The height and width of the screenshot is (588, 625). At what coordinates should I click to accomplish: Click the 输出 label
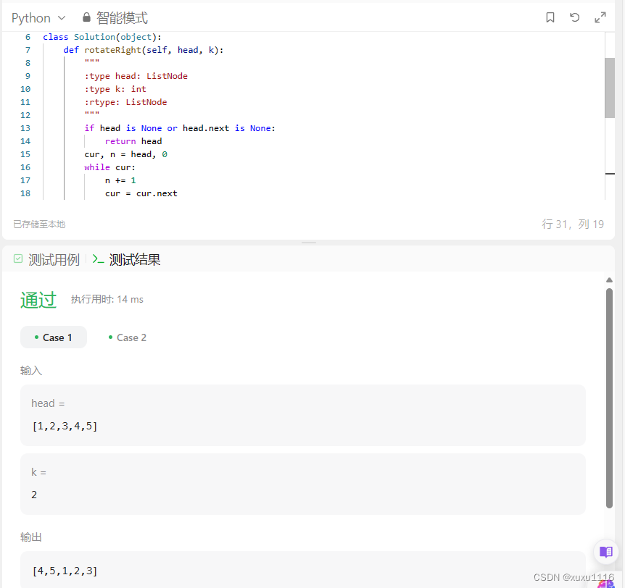[31, 537]
